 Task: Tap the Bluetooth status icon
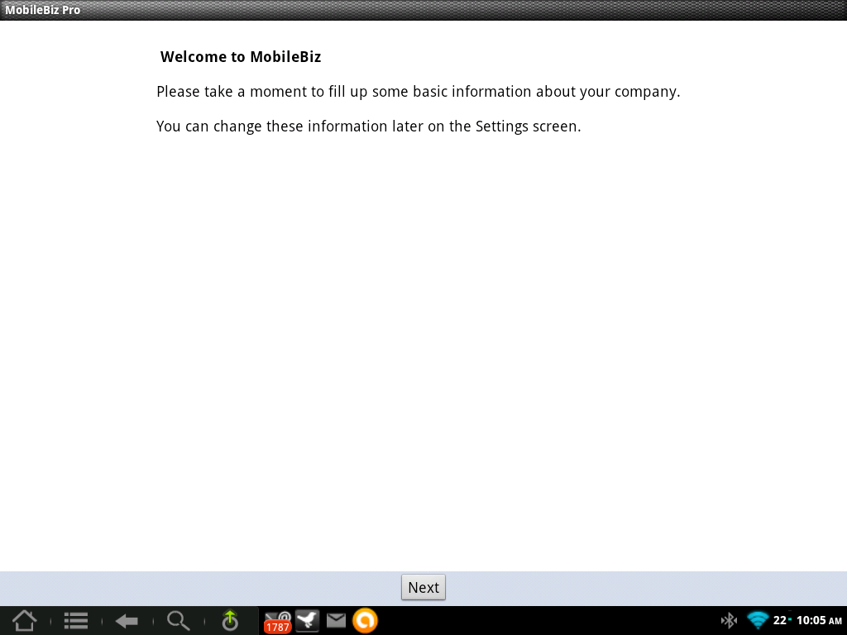coord(730,620)
